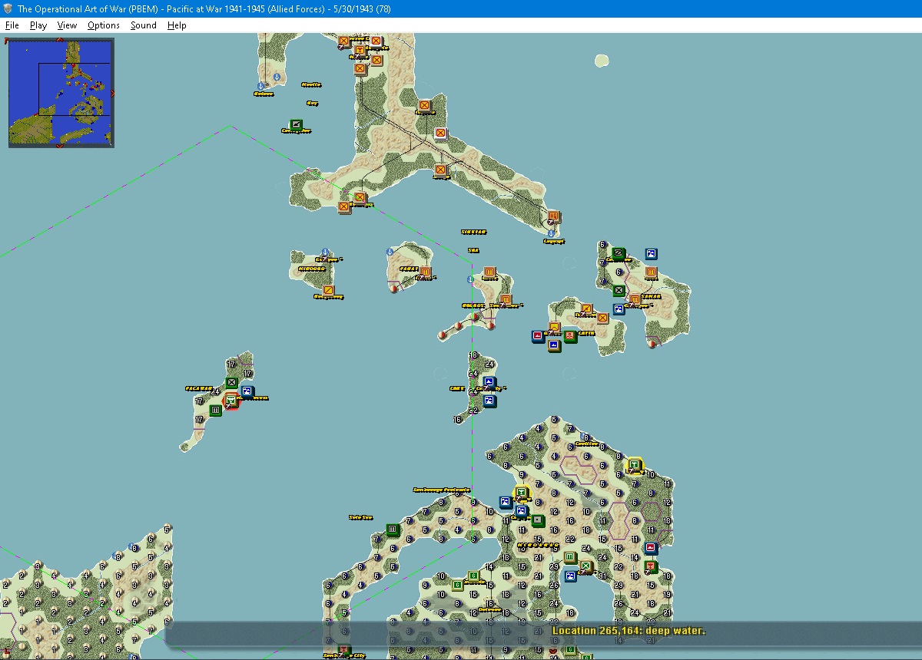Image resolution: width=922 pixels, height=660 pixels.
Task: Select green fortress unit on Zamboanga Peninsula
Action: (x=393, y=529)
